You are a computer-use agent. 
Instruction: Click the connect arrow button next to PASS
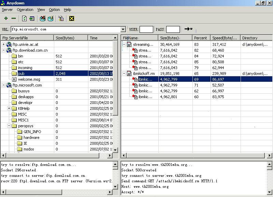tap(189, 29)
